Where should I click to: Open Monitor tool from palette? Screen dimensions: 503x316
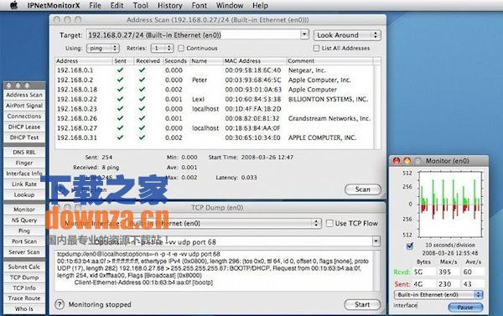[24, 210]
